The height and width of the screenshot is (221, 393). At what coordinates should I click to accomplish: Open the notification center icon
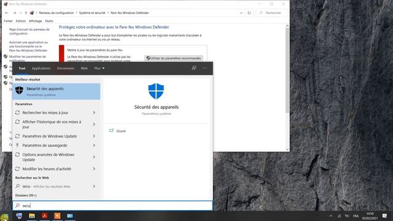pos(384,215)
